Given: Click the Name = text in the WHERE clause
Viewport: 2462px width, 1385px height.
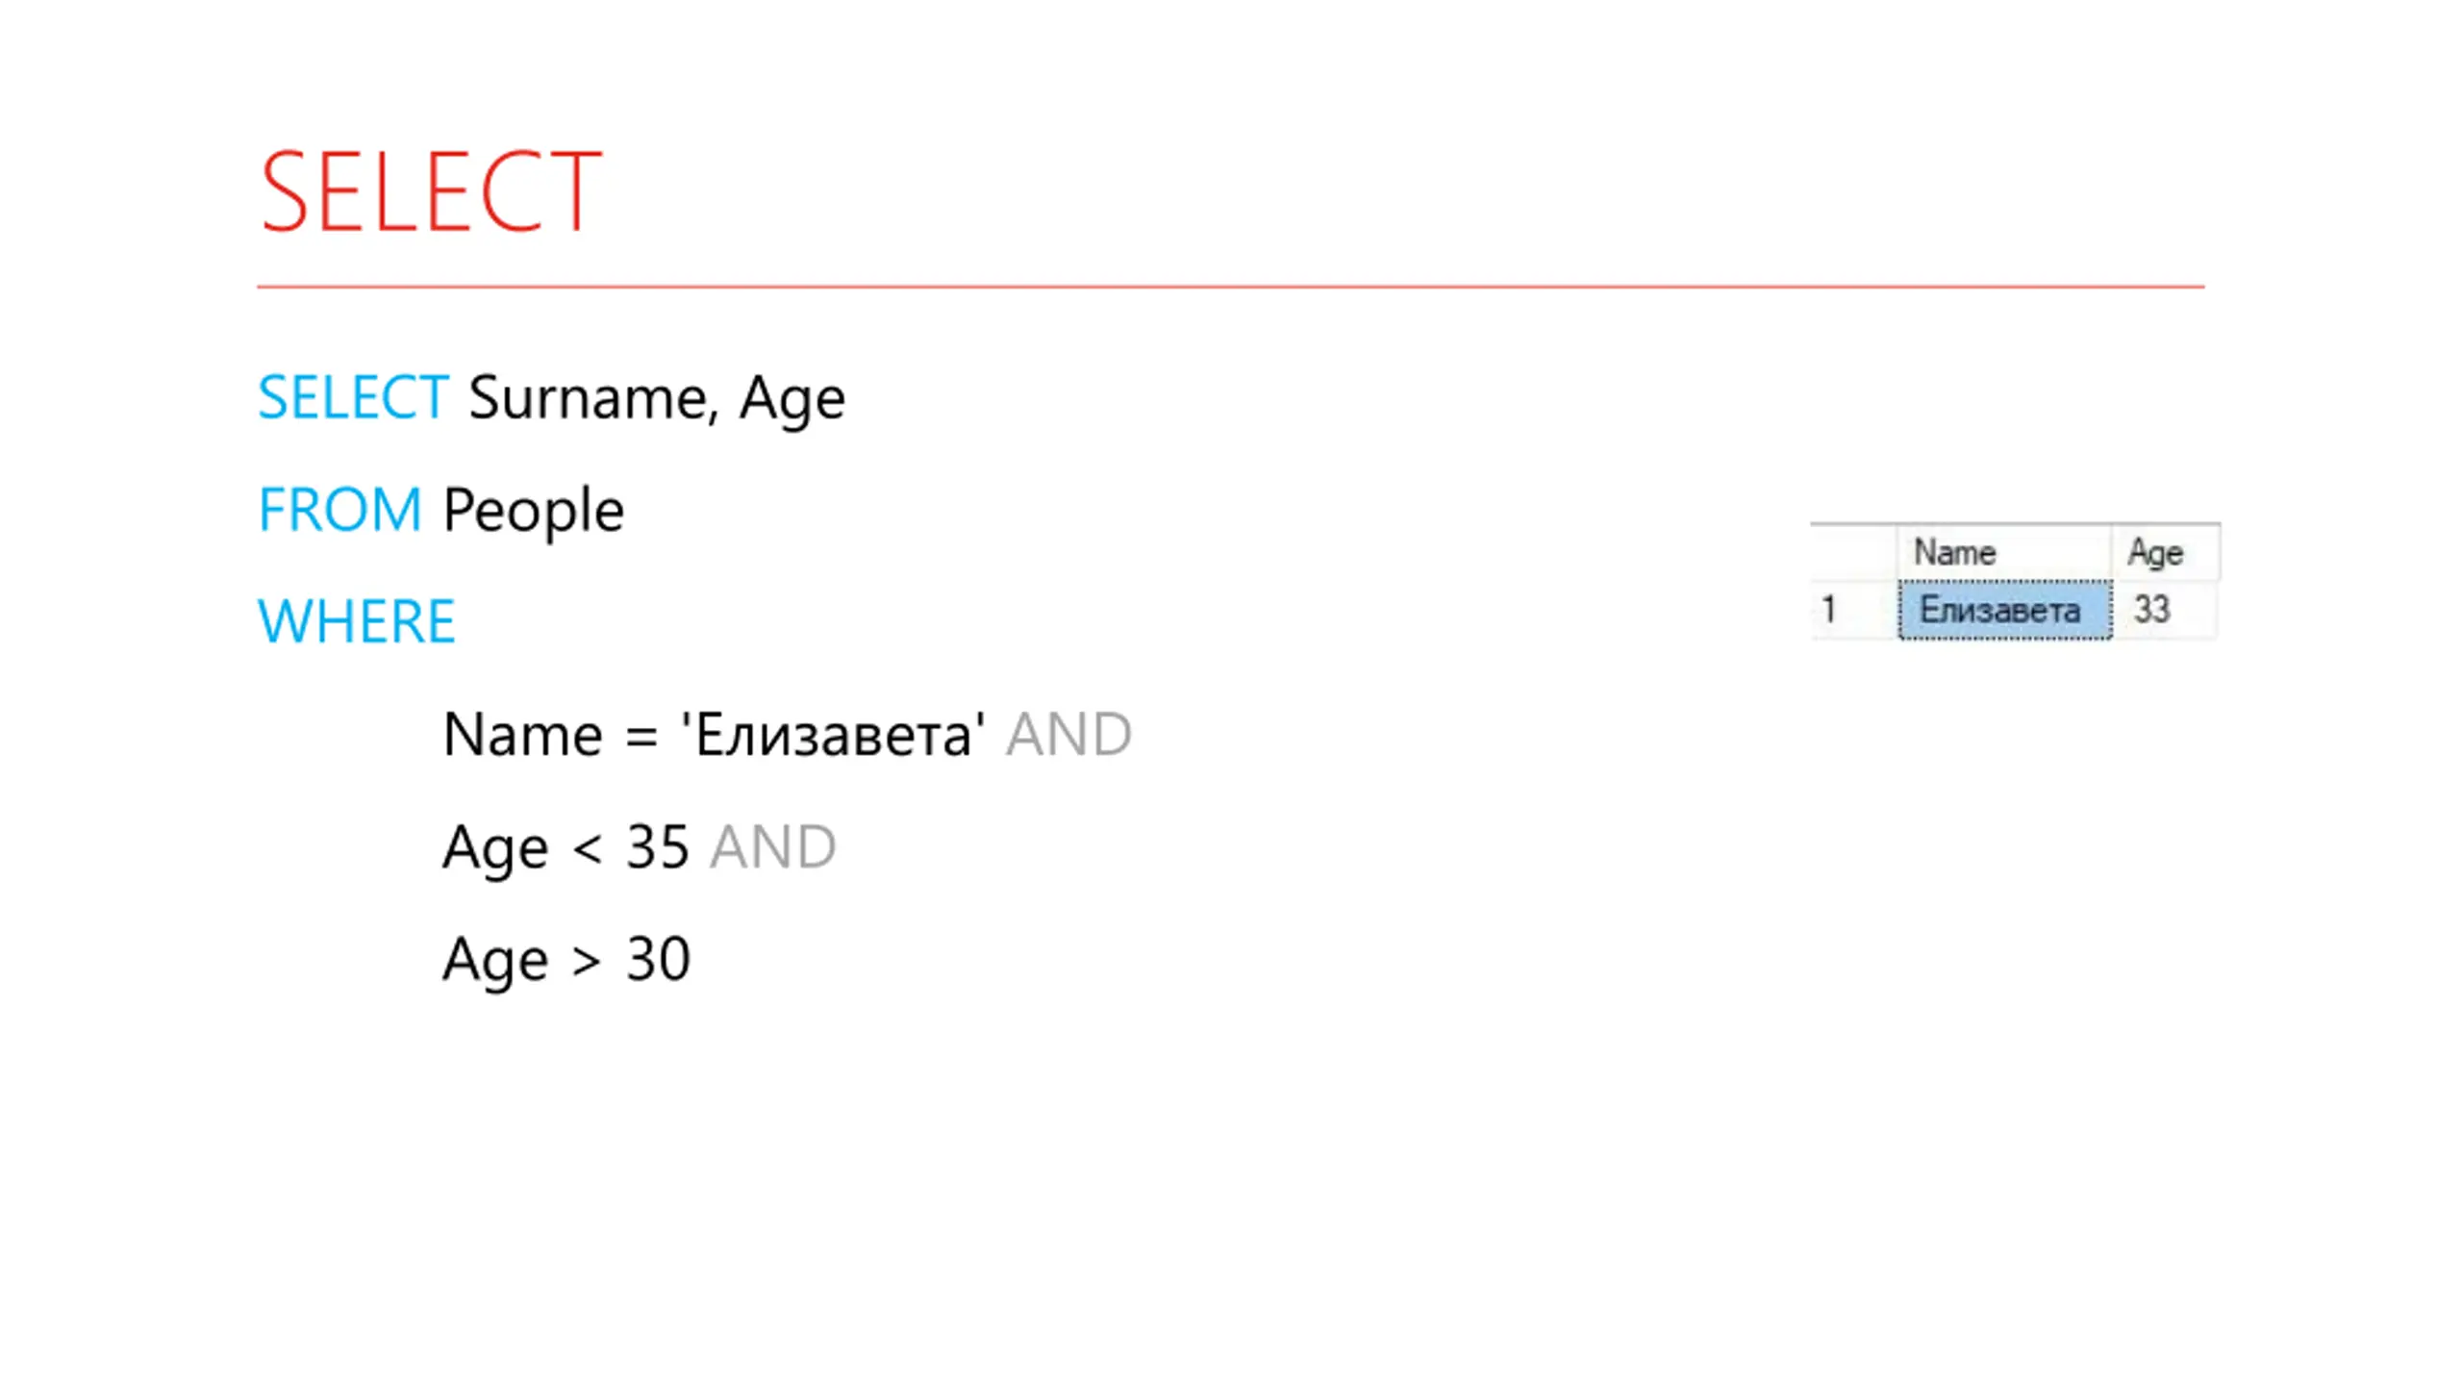Looking at the screenshot, I should click(550, 735).
